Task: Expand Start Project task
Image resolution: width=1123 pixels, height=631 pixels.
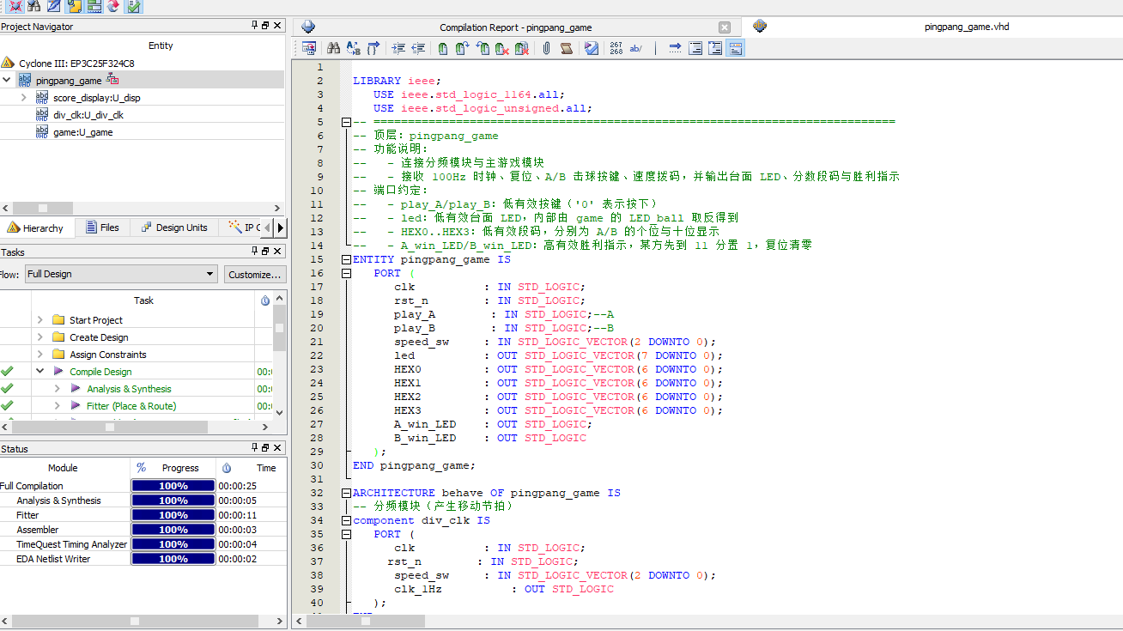Action: point(39,319)
